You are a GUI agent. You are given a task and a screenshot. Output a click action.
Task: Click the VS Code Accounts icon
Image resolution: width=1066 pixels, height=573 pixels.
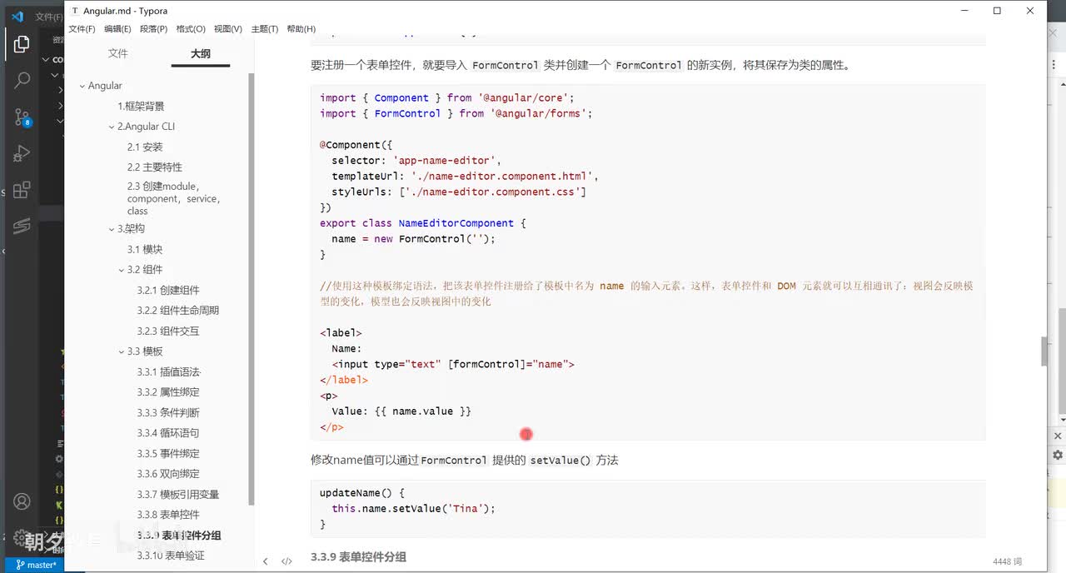[x=22, y=502]
